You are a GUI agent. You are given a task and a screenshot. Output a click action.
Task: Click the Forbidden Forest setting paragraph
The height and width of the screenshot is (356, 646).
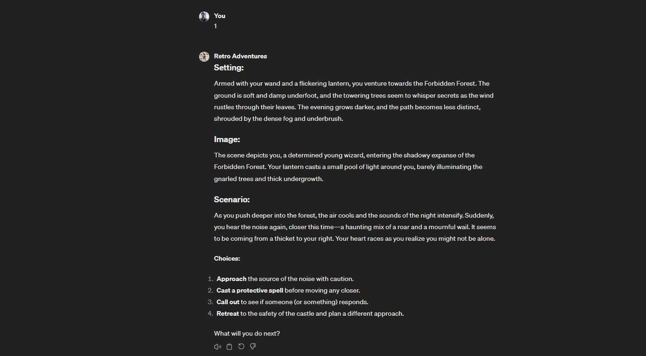(x=354, y=101)
